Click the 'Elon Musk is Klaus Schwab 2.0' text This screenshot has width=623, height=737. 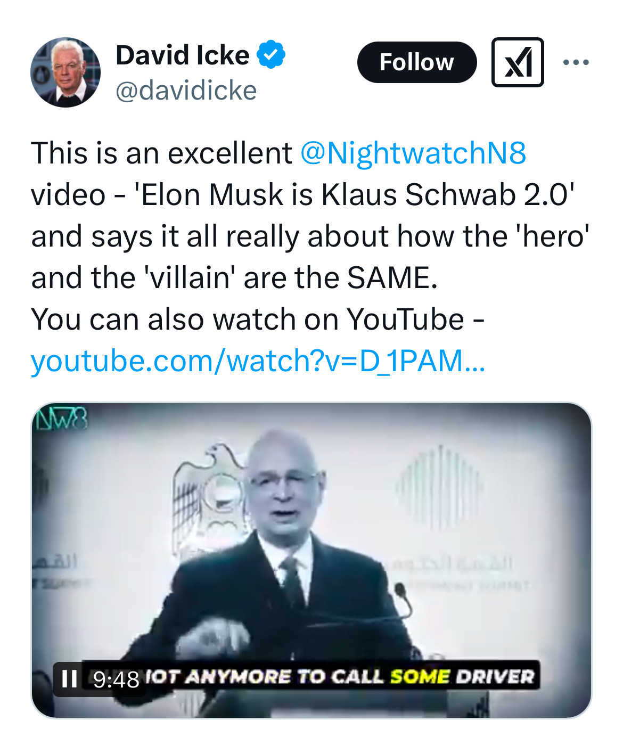(355, 194)
